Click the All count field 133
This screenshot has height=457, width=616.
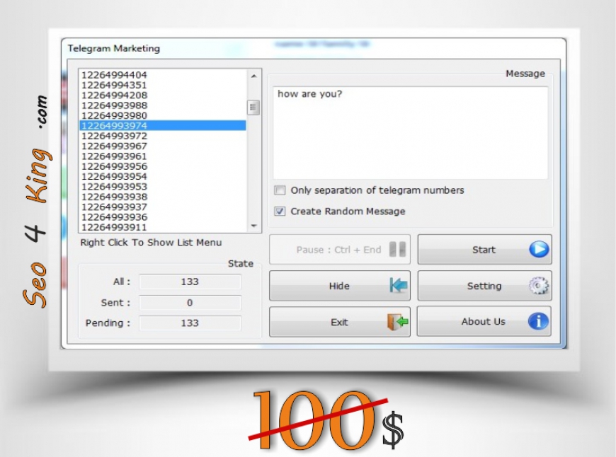pos(190,282)
